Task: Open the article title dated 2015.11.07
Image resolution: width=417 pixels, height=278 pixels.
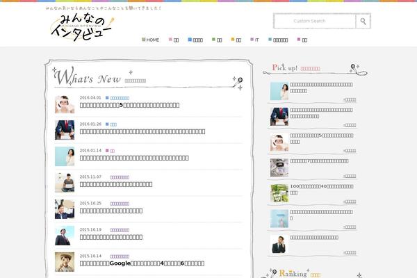Action: tap(116, 184)
